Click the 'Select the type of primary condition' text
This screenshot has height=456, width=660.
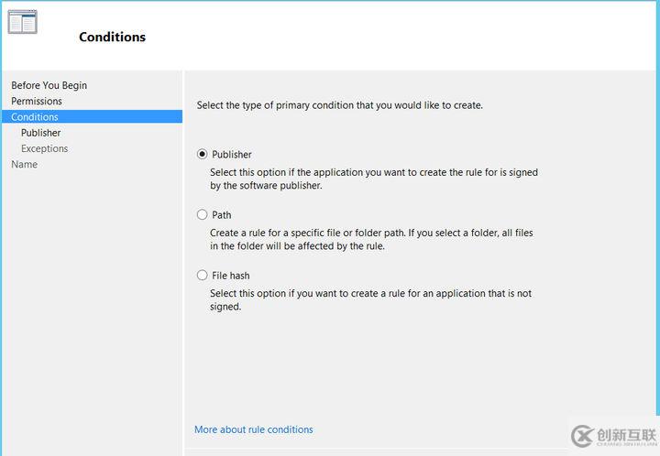(x=340, y=105)
